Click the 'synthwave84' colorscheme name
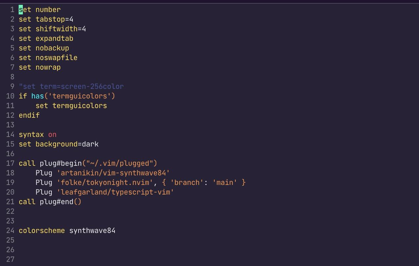The width and height of the screenshot is (419, 266). coord(92,231)
